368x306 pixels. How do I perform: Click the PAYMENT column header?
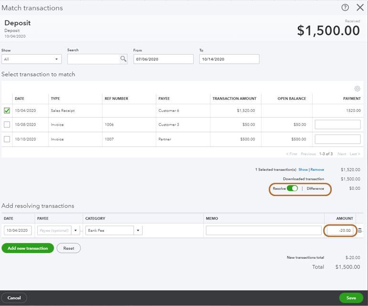tap(352, 99)
